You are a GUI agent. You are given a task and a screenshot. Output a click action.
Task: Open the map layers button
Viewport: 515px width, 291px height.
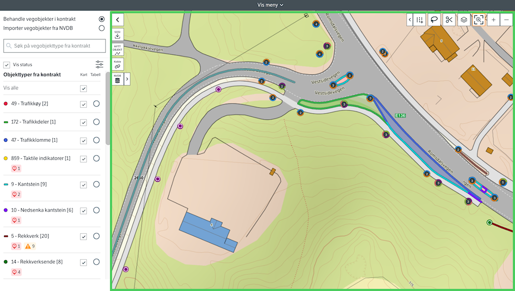coord(464,20)
